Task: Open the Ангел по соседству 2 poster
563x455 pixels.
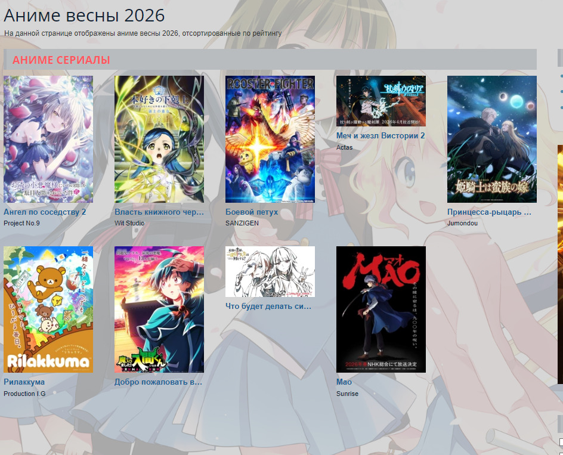Action: coord(48,139)
